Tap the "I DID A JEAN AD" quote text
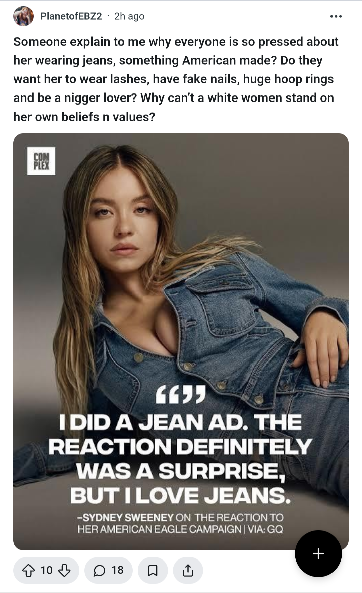362x593 pixels. [x=180, y=458]
